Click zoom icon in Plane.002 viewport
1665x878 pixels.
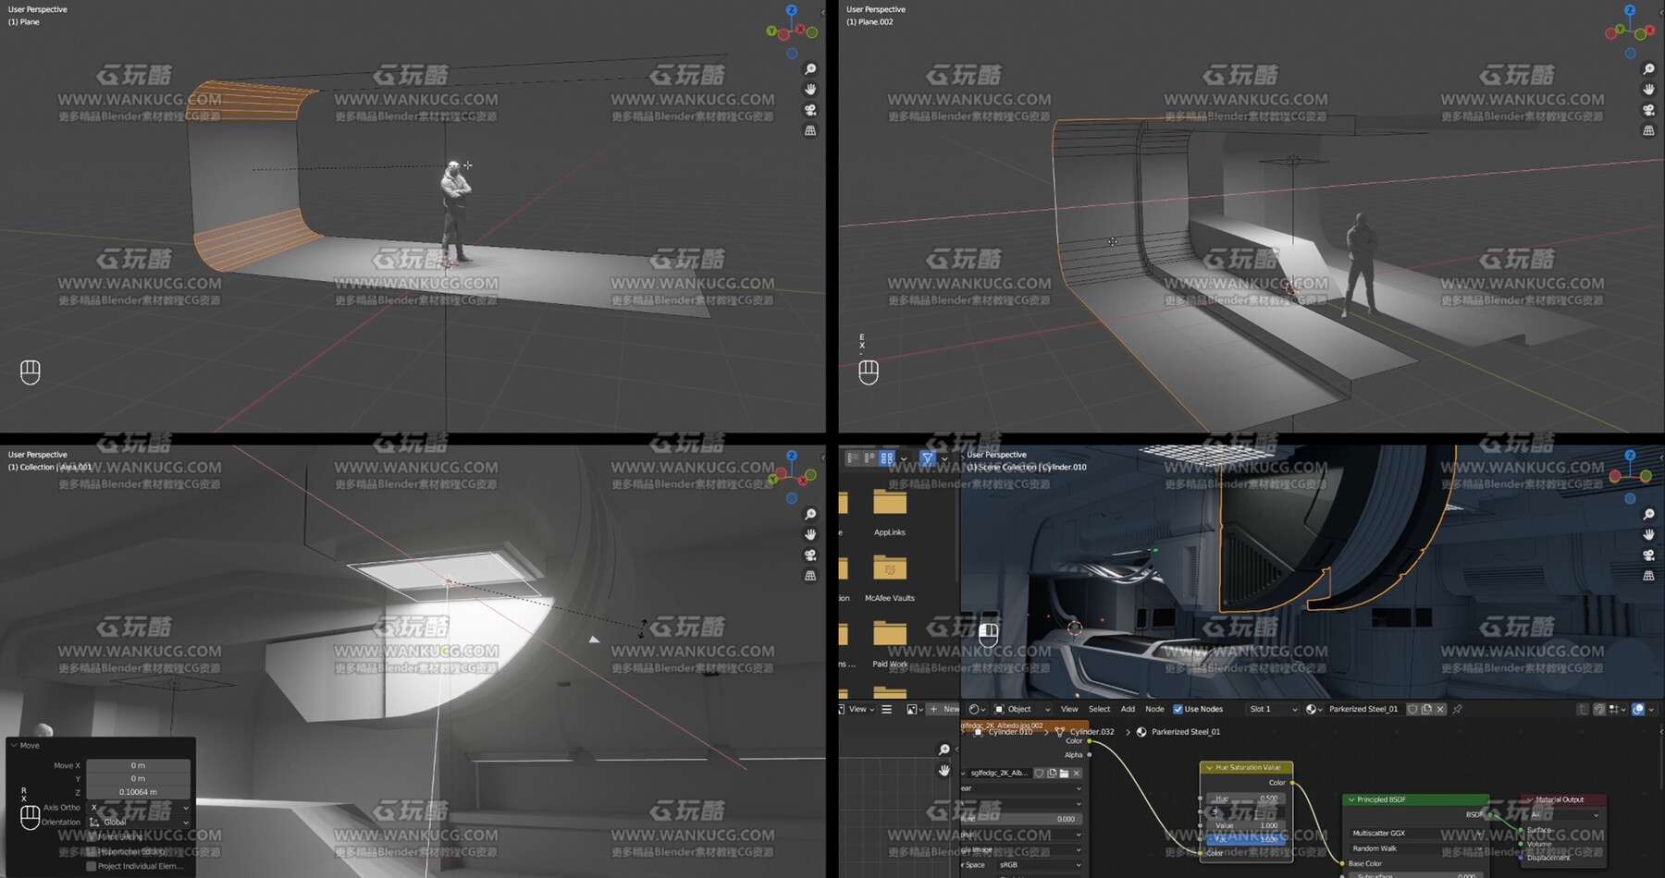click(x=1648, y=69)
